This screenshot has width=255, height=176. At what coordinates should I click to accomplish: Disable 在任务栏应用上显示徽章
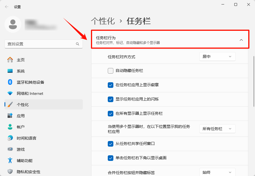110,85
